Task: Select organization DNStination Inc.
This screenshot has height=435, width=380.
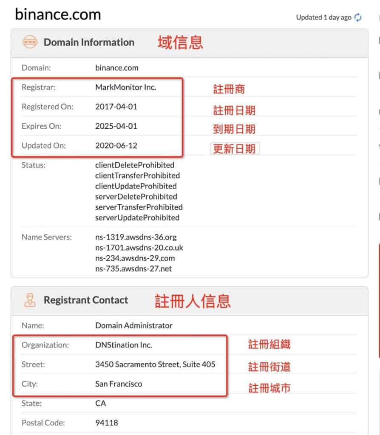Action: [x=124, y=345]
